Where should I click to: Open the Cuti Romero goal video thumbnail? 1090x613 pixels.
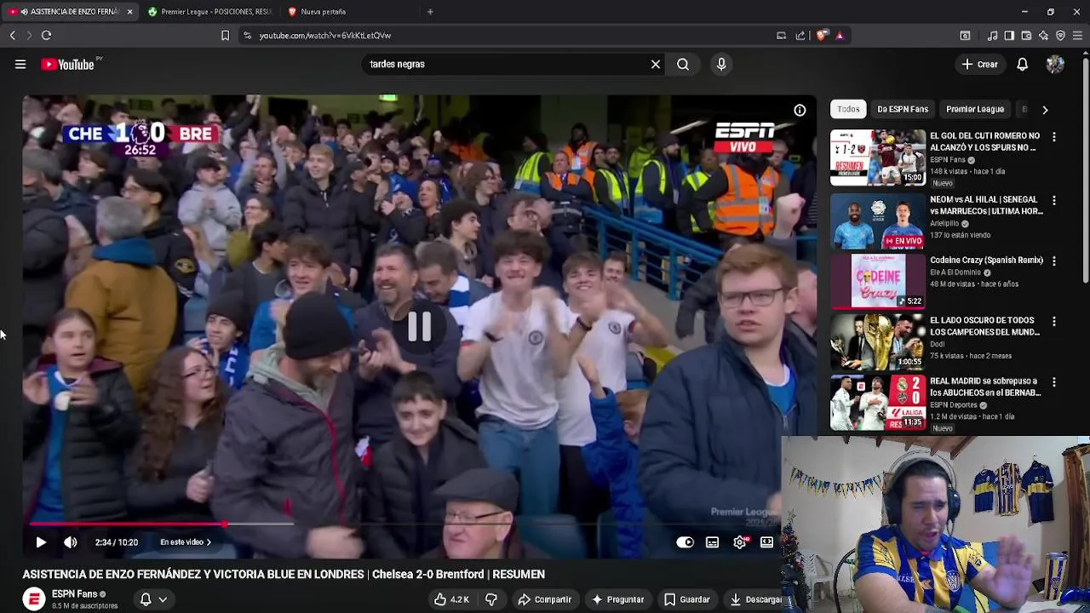click(878, 158)
